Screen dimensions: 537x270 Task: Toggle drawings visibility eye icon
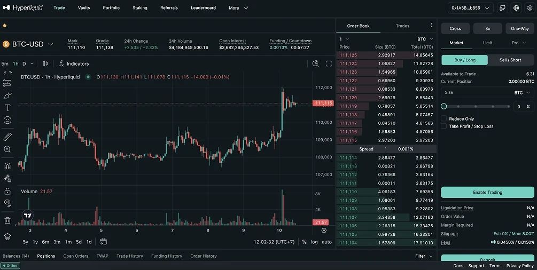[x=7, y=203]
